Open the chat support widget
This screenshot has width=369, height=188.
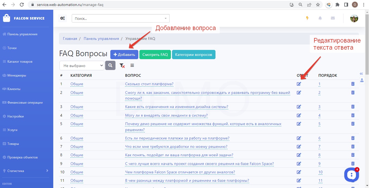click(x=351, y=175)
